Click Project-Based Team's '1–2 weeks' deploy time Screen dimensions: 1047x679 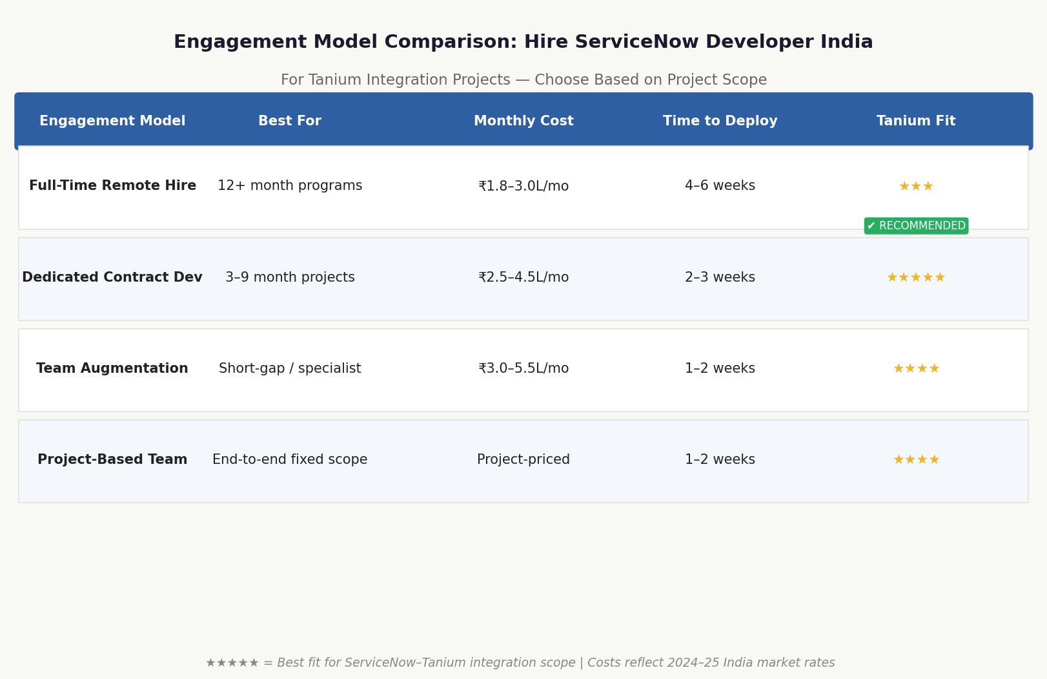[720, 460]
